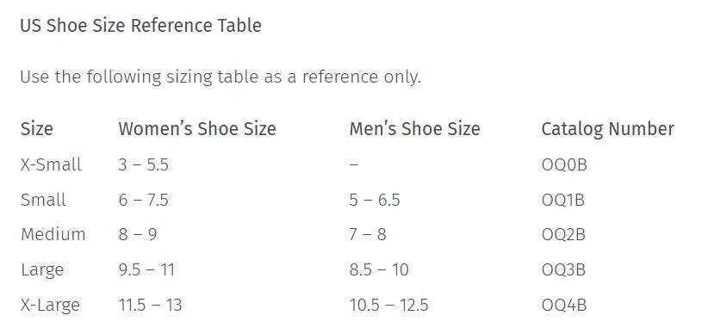Click the Men's Shoe Size column header
The width and height of the screenshot is (708, 334).
pyautogui.click(x=414, y=129)
